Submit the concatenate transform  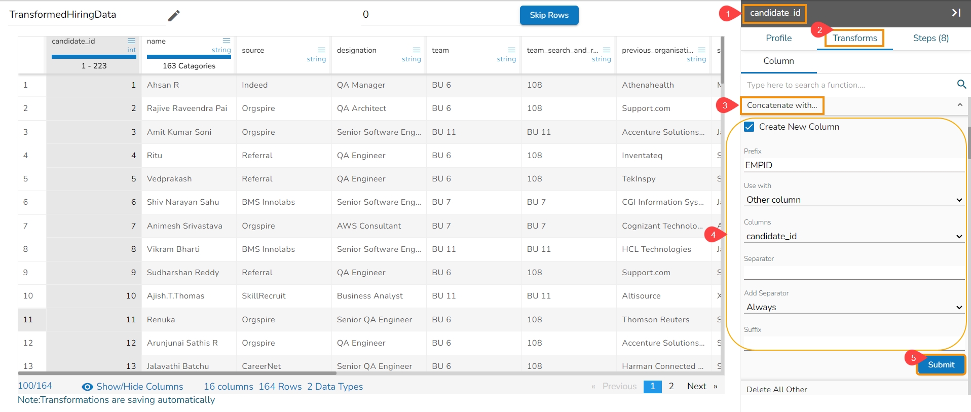click(941, 365)
